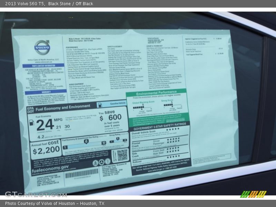Click the barcode under fueleconomy.gov
This screenshot has width=276, height=207.
point(82,173)
